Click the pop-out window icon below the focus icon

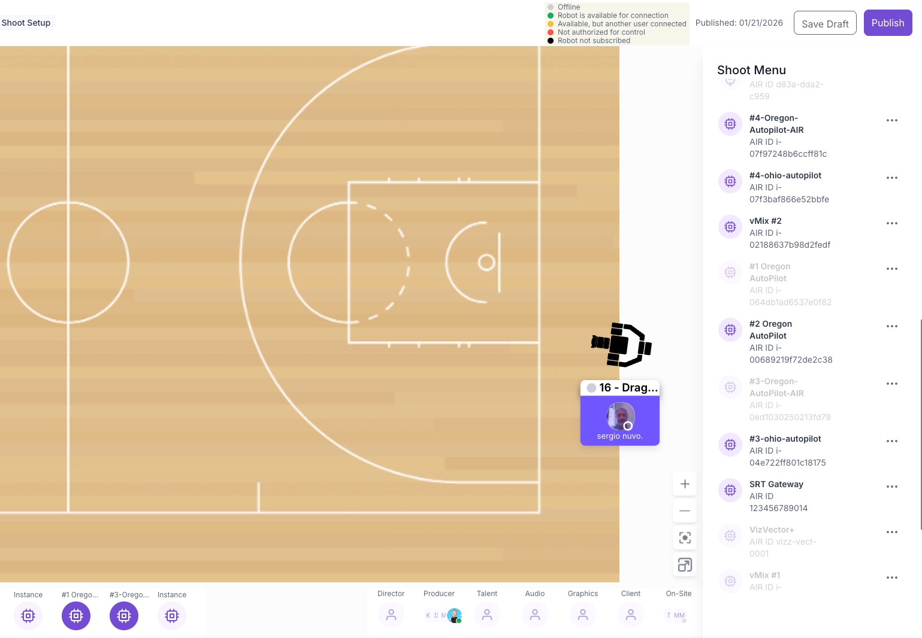point(685,564)
